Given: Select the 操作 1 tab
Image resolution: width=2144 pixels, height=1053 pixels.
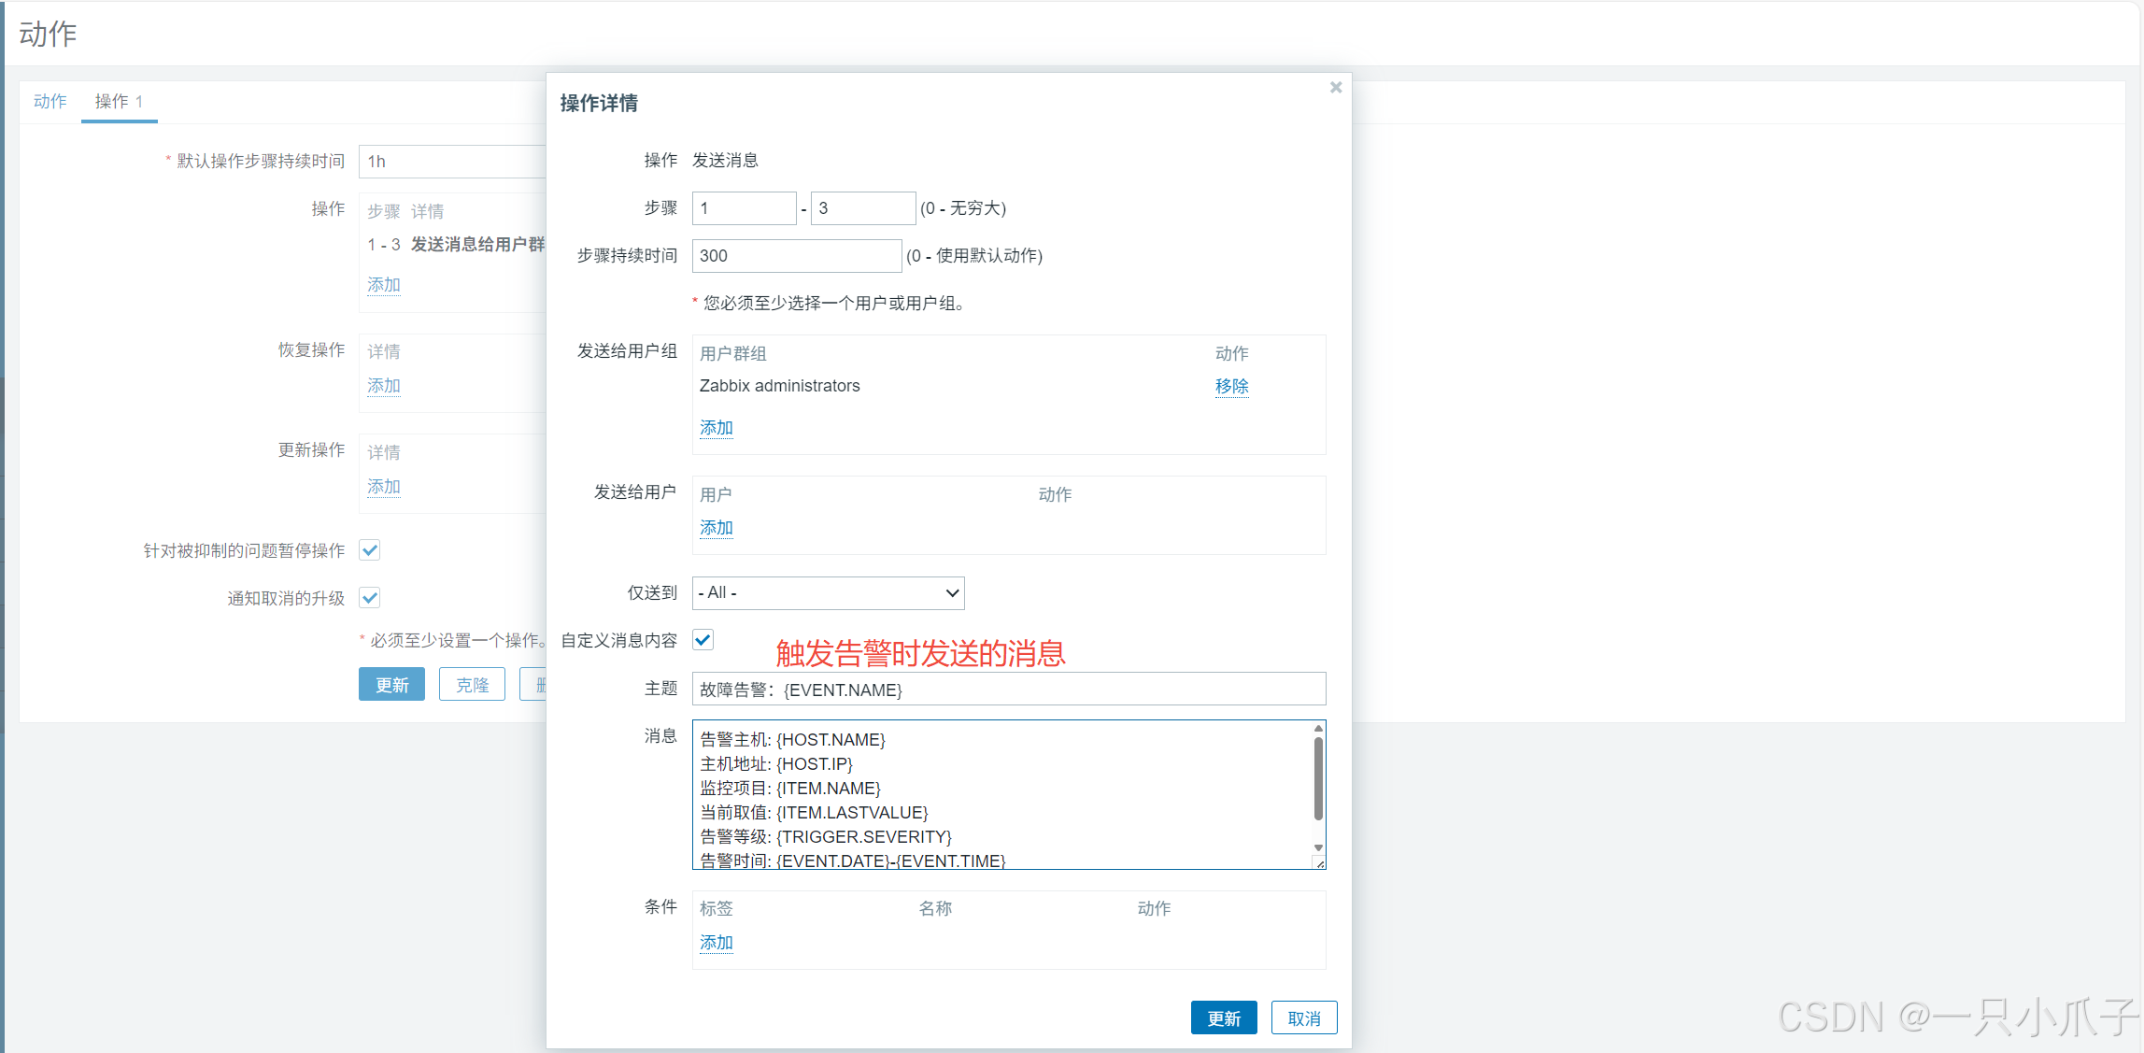Looking at the screenshot, I should (118, 101).
